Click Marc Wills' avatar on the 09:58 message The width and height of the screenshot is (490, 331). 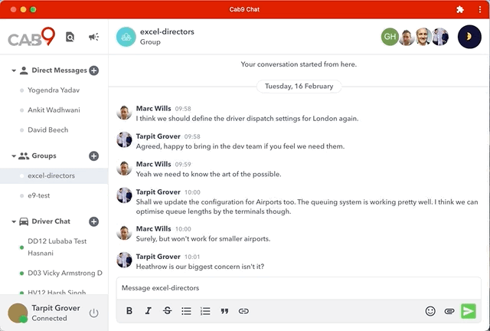(x=124, y=113)
